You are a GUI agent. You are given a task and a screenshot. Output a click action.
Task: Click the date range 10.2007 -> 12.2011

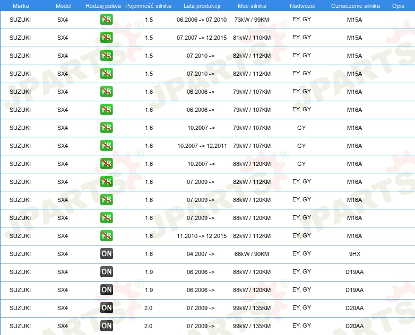tap(202, 146)
